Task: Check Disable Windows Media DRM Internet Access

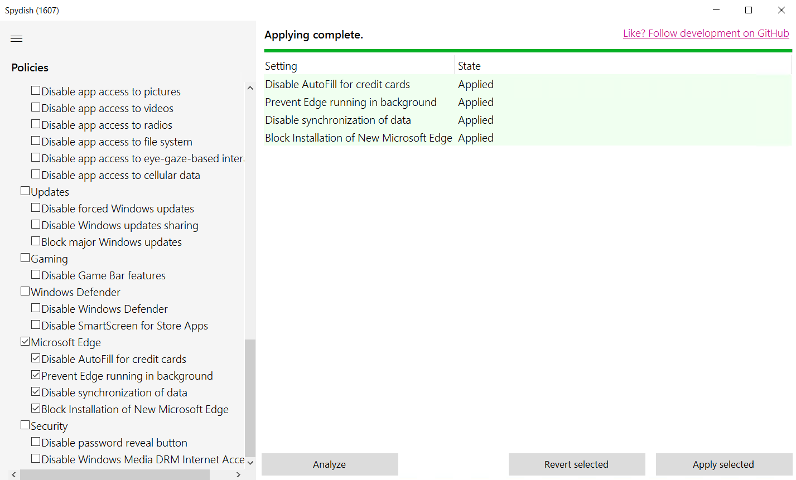Action: 36,458
